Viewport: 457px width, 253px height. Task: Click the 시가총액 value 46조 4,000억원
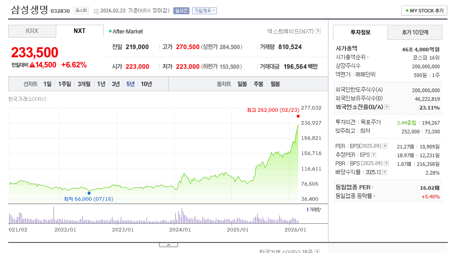point(420,49)
